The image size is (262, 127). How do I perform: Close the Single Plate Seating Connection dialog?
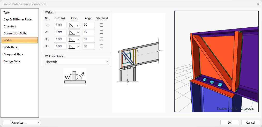258,4
